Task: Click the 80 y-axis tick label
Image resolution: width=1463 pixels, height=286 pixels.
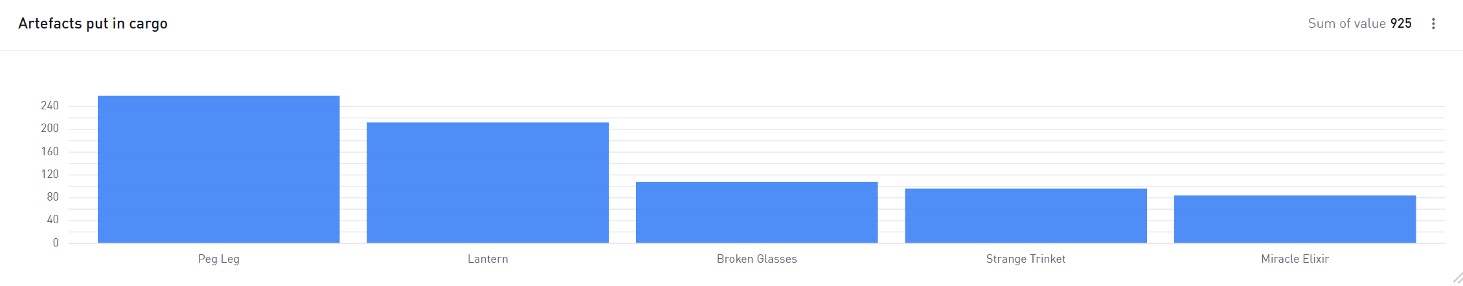Action: pos(52,197)
